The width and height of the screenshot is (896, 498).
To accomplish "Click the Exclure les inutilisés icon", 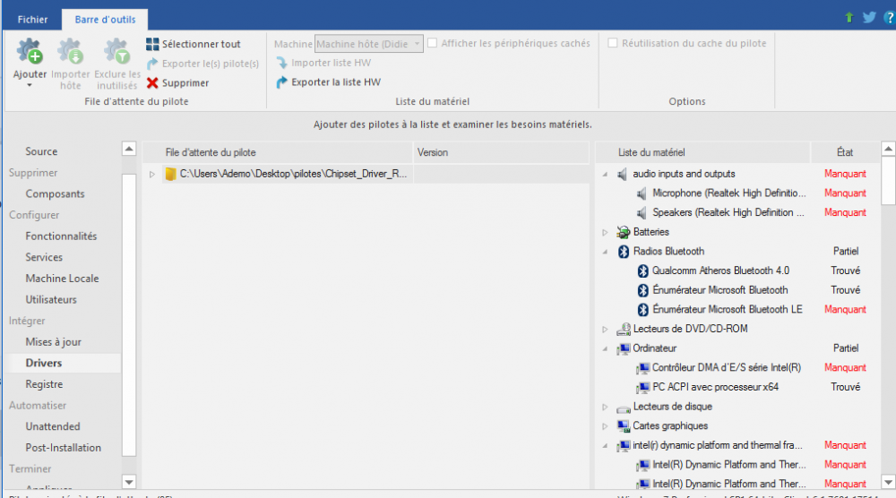I will (x=116, y=52).
